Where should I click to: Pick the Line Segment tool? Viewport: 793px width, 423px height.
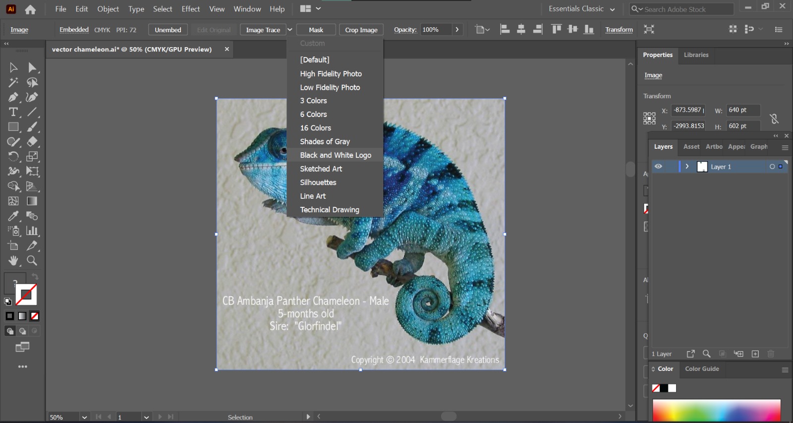[x=32, y=112]
